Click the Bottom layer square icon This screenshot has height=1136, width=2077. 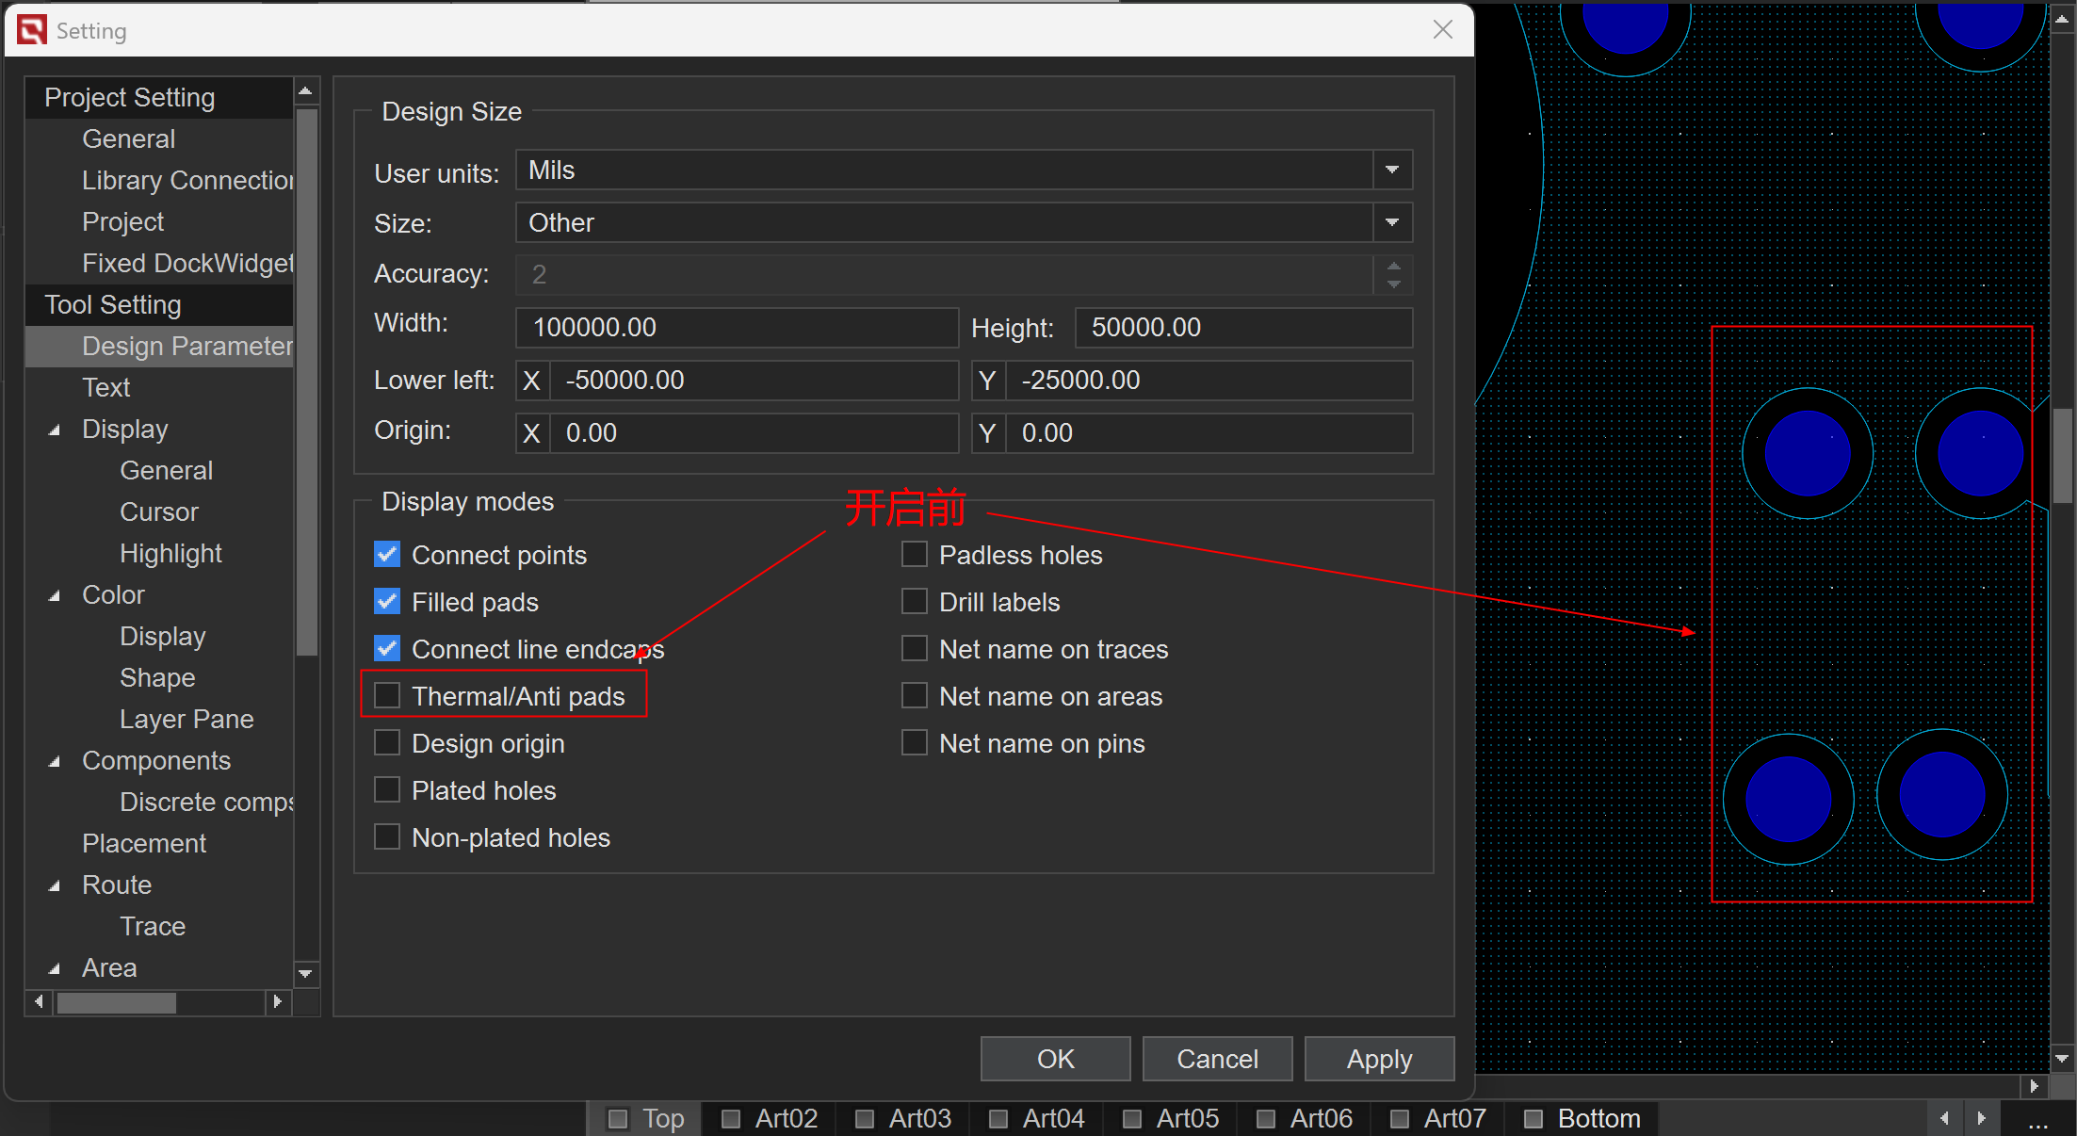[x=1533, y=1119]
